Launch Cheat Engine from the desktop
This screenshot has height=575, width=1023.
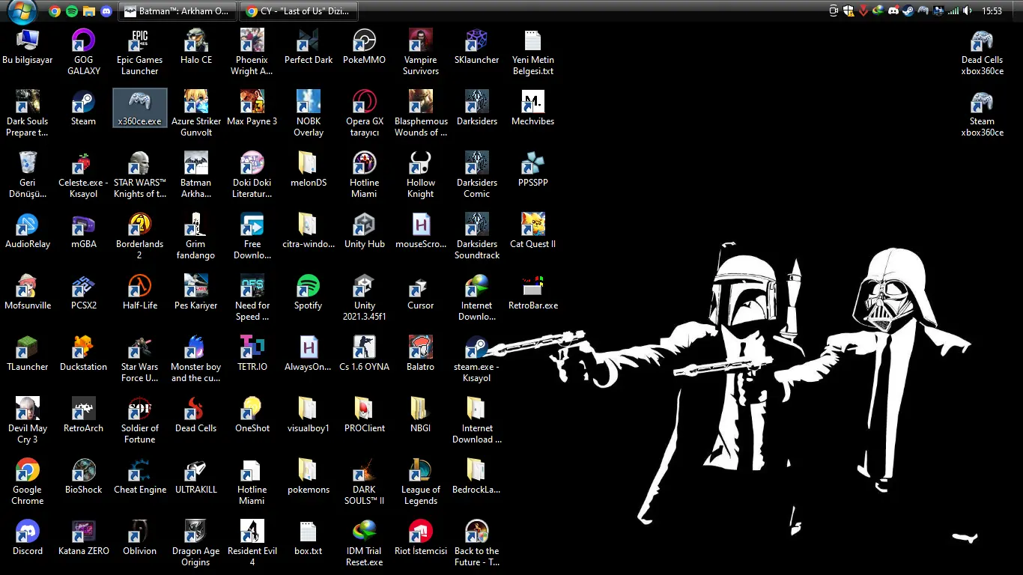click(140, 476)
